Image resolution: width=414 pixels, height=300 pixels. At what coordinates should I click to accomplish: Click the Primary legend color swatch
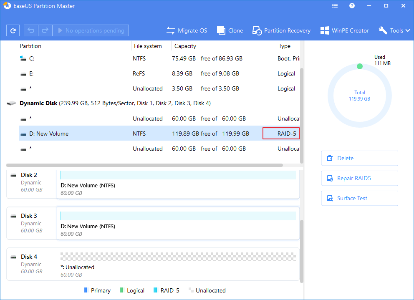coord(86,290)
